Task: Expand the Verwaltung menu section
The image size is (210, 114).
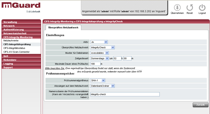Action: coord(21,22)
